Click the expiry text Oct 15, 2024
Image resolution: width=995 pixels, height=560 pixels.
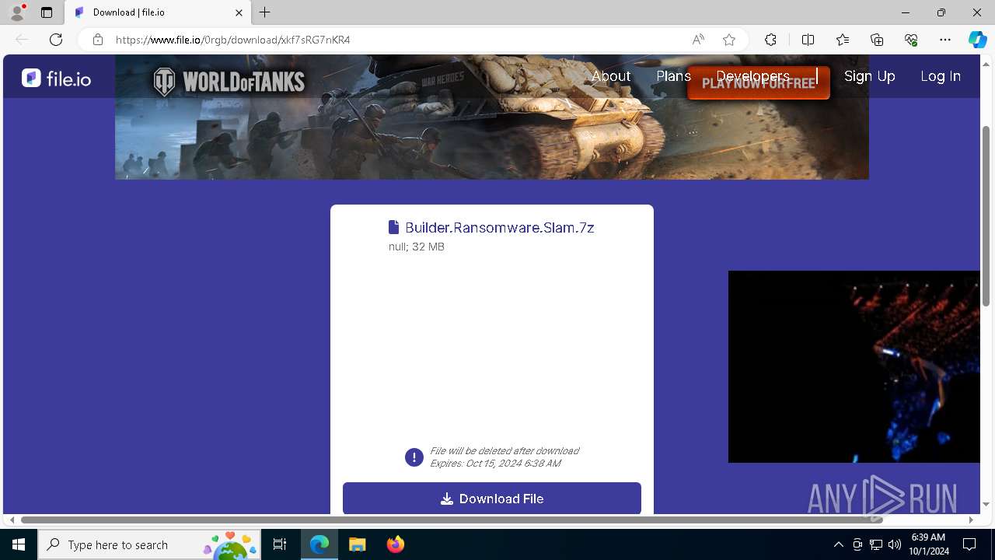495,464
